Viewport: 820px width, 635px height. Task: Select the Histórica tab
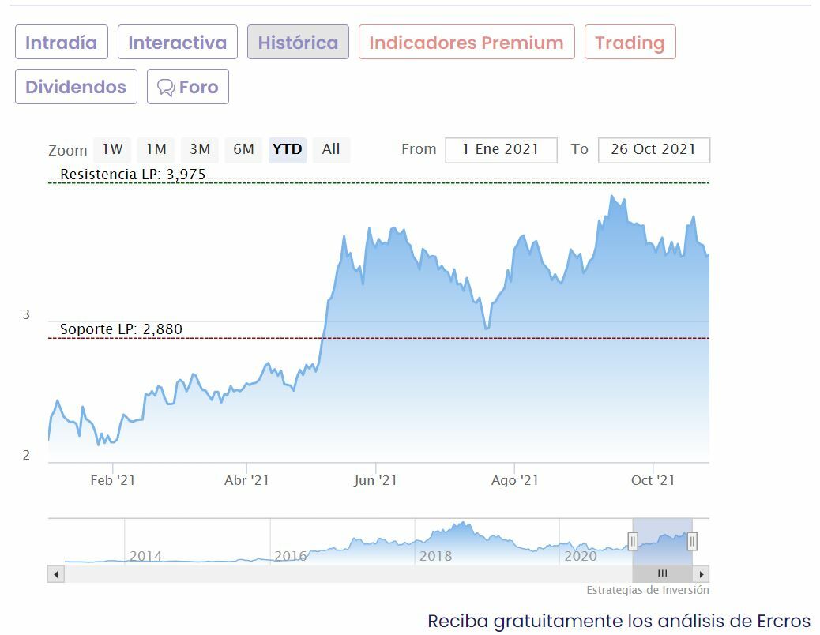298,43
